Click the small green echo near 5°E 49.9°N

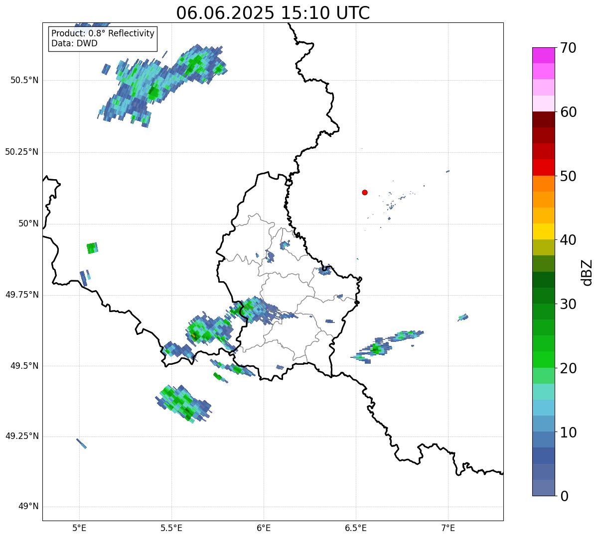92,248
